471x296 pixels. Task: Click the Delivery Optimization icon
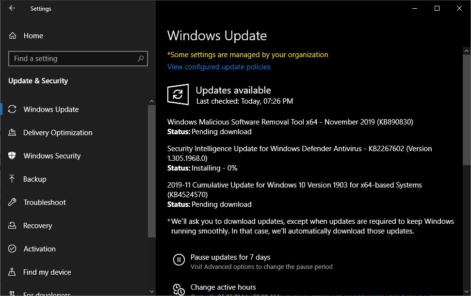[x=12, y=132]
